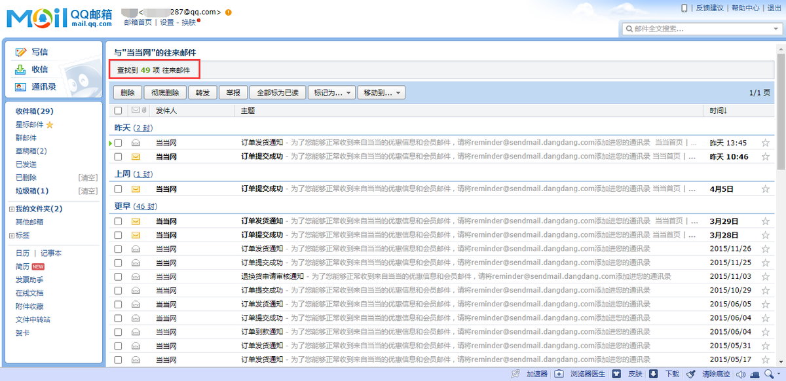Click the mobile phone icon at top right
This screenshot has width=786, height=381.
click(684, 9)
